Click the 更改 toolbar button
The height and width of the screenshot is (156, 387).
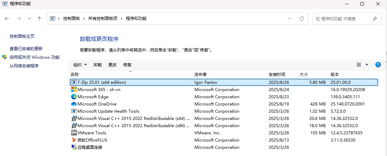click(x=112, y=65)
